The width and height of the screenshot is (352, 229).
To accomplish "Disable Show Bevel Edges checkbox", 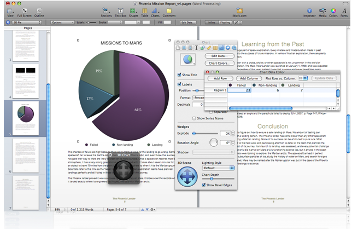I will [x=204, y=185].
